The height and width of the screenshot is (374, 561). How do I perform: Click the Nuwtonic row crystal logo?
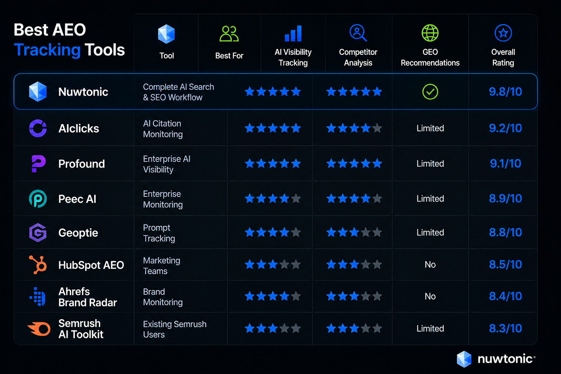pyautogui.click(x=38, y=91)
